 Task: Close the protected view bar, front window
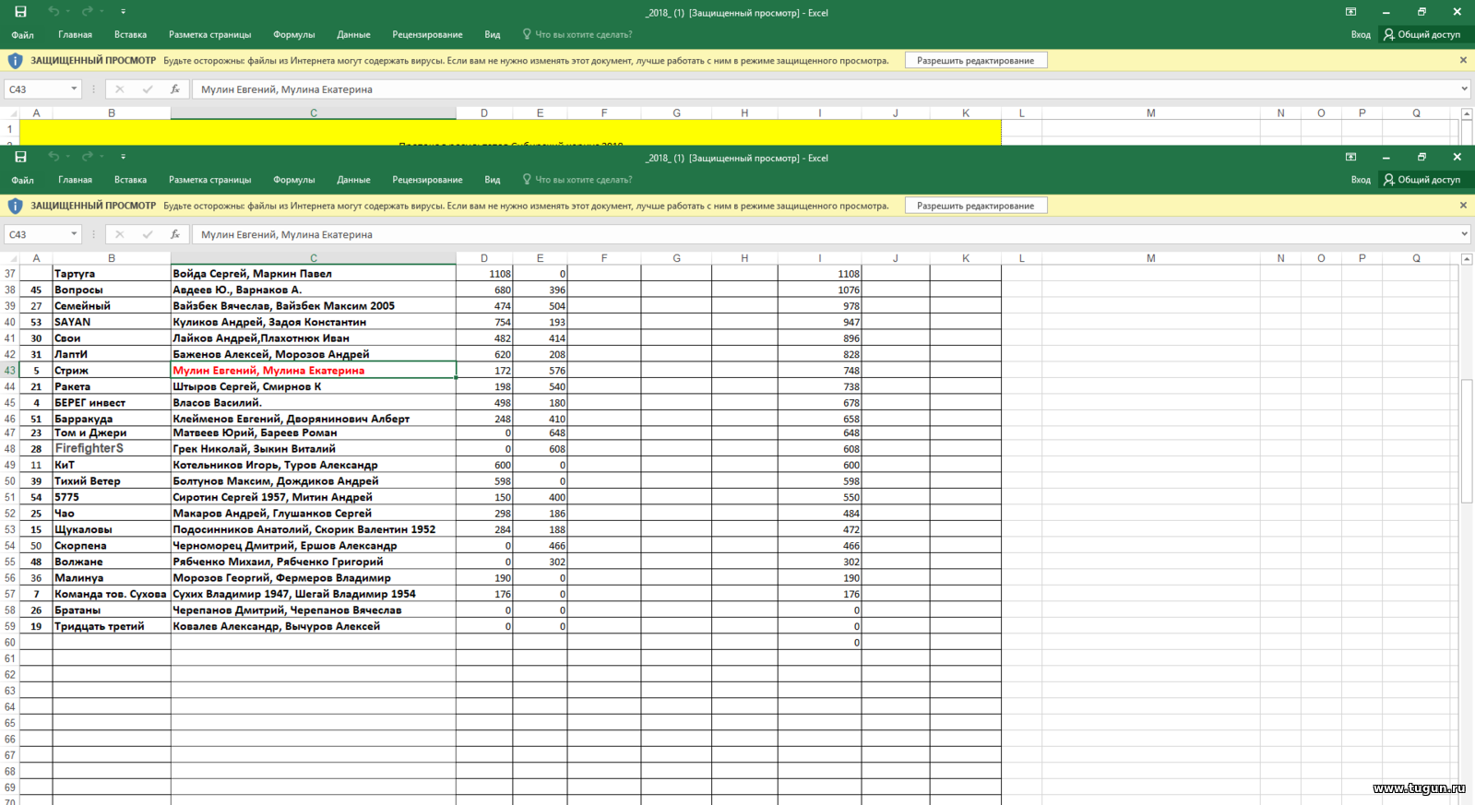click(1463, 205)
